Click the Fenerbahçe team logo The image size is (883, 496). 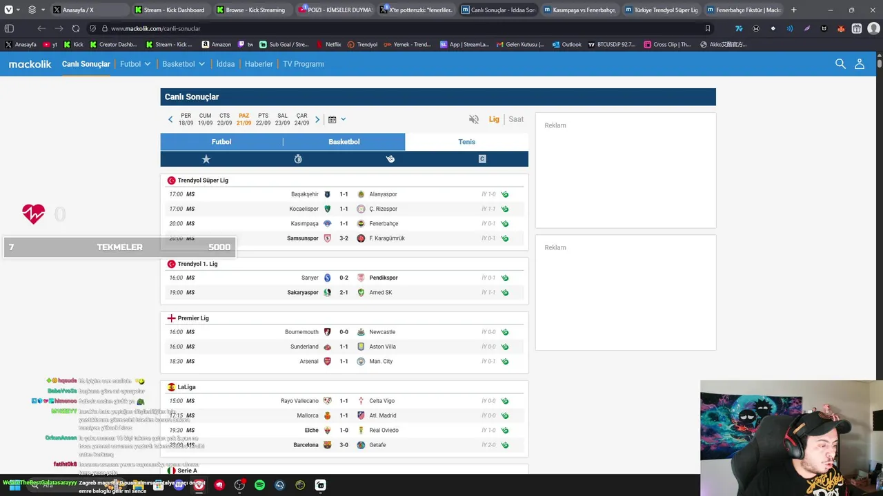[361, 224]
